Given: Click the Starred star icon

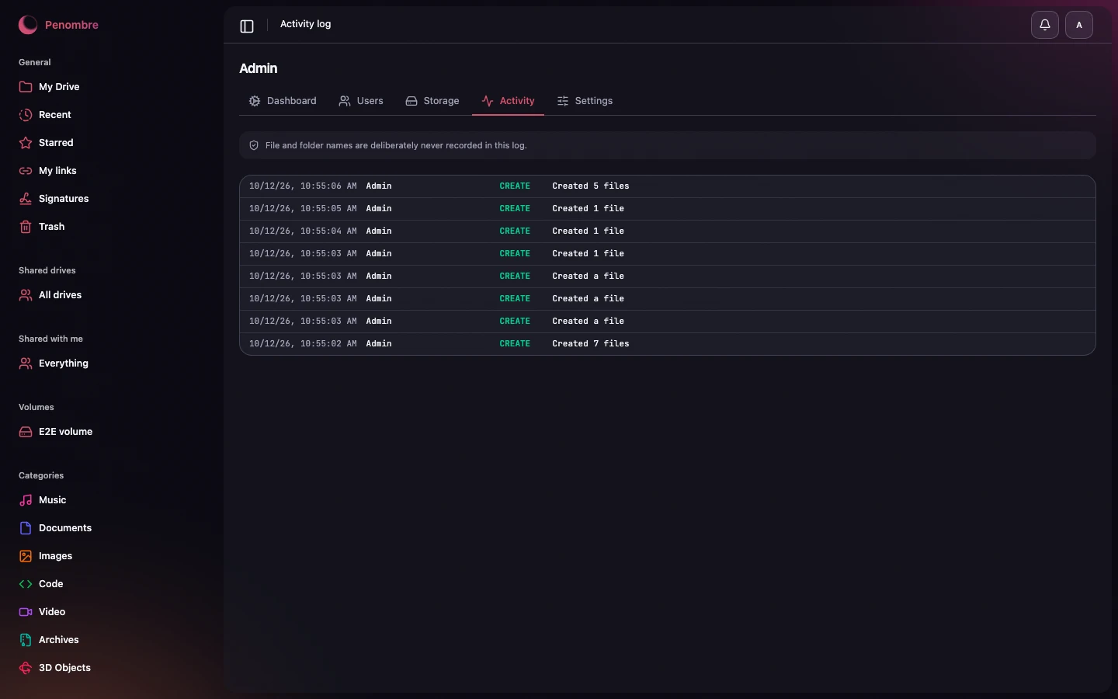Looking at the screenshot, I should [26, 143].
